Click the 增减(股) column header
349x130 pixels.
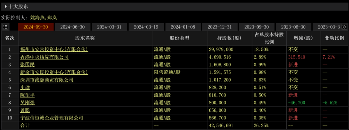point(303,38)
